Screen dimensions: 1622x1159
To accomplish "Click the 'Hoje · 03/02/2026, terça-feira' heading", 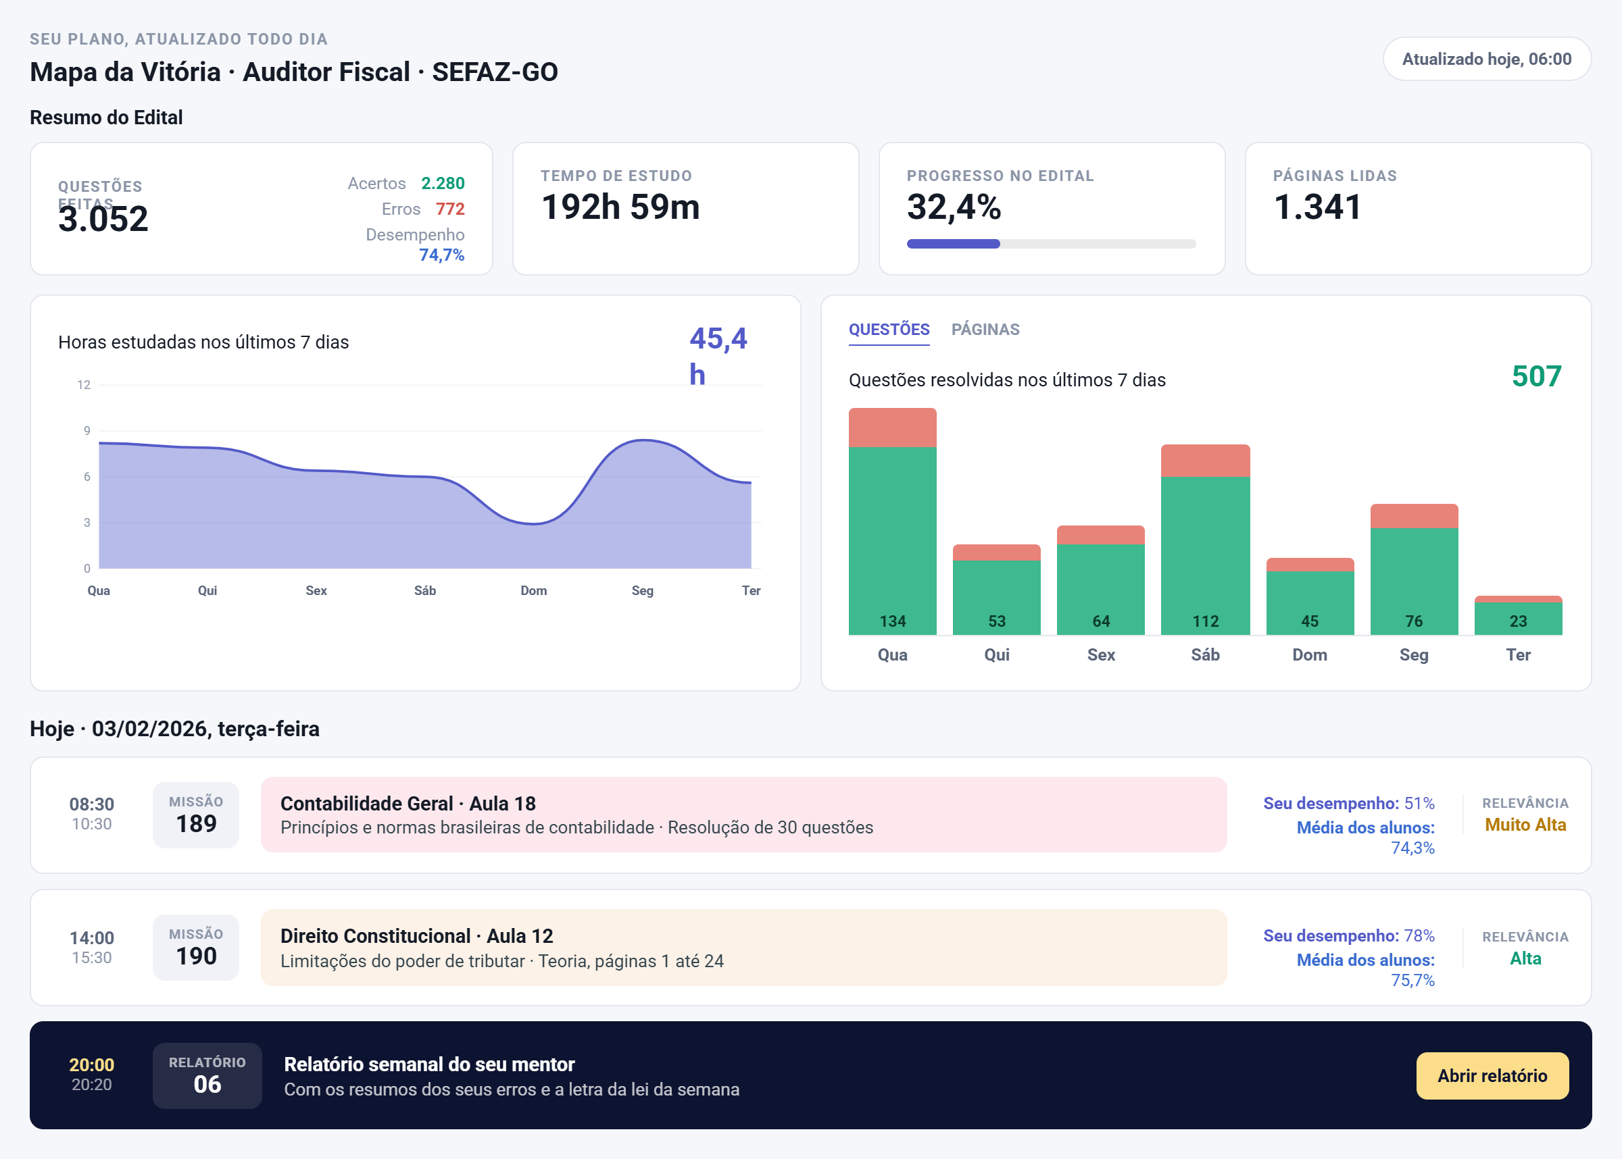I will point(175,729).
